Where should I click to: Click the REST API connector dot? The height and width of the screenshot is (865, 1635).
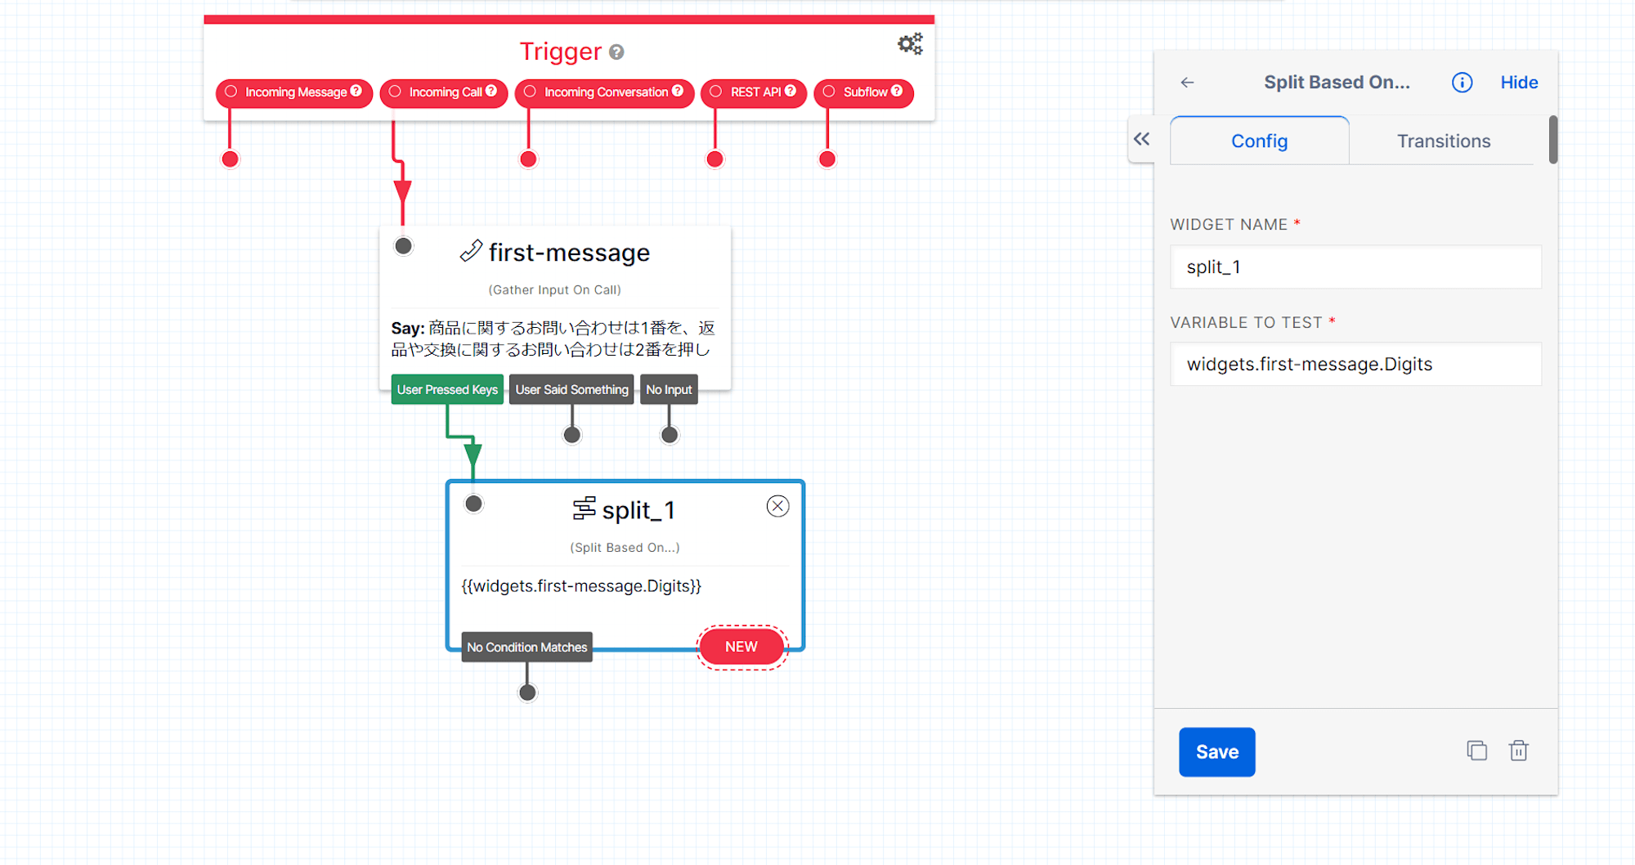[715, 159]
